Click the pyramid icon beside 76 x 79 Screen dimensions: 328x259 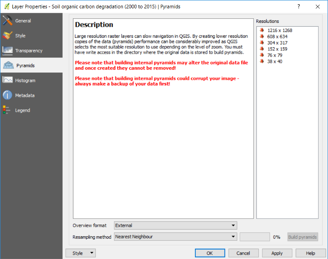[261, 55]
